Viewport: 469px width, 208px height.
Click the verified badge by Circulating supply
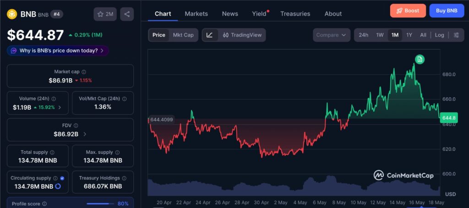[x=62, y=178]
